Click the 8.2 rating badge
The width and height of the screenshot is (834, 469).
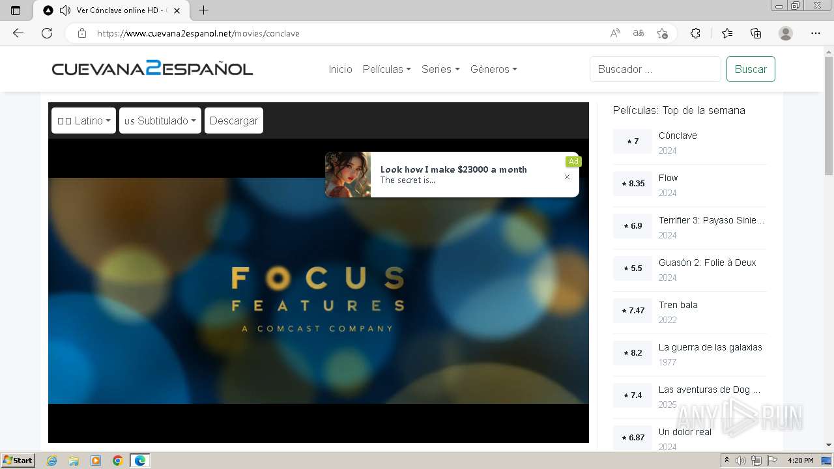(633, 353)
